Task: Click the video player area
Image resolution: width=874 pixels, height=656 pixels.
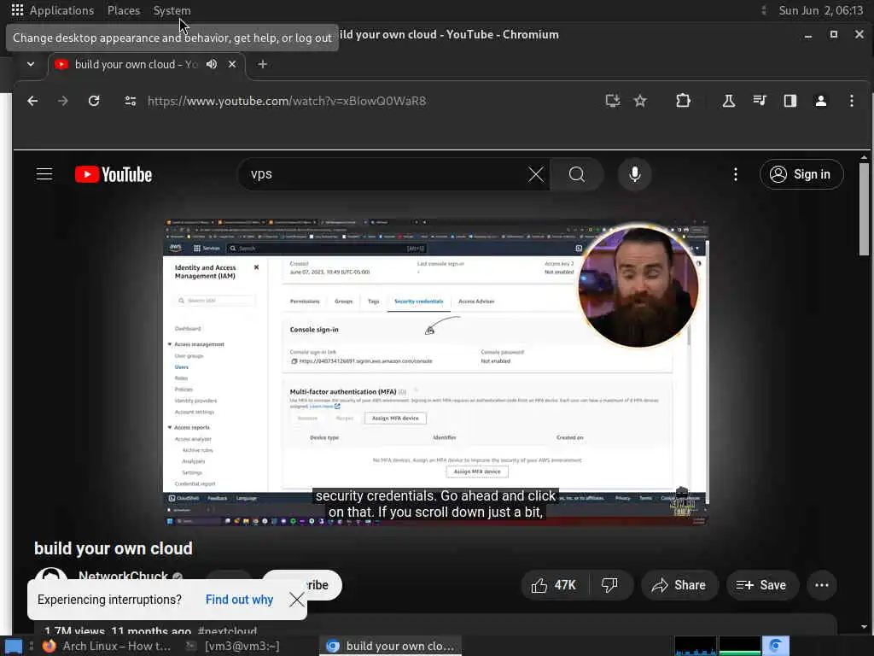Action: pos(435,372)
